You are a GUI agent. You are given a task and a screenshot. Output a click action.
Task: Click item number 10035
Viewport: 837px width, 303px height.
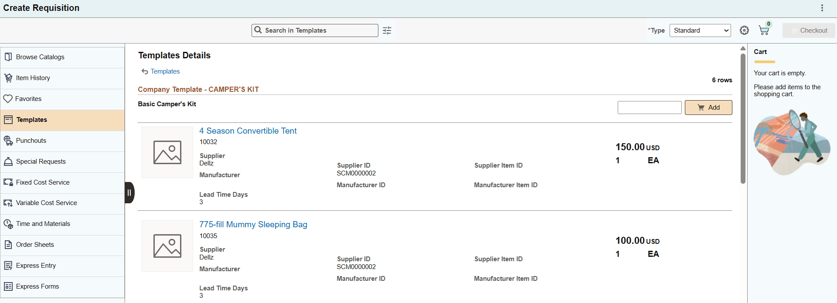(208, 236)
